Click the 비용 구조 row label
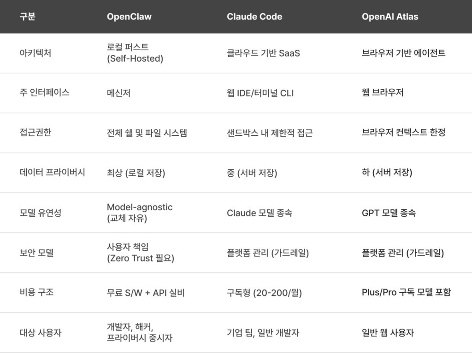This screenshot has height=353, width=472. tap(36, 292)
